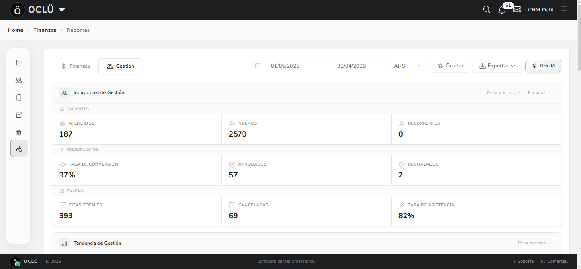581x269 pixels.
Task: Click the end date field 30/04/2026
Action: (352, 66)
